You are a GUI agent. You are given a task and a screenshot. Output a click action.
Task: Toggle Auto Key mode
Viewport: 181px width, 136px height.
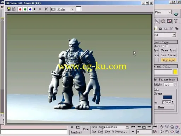97,127
